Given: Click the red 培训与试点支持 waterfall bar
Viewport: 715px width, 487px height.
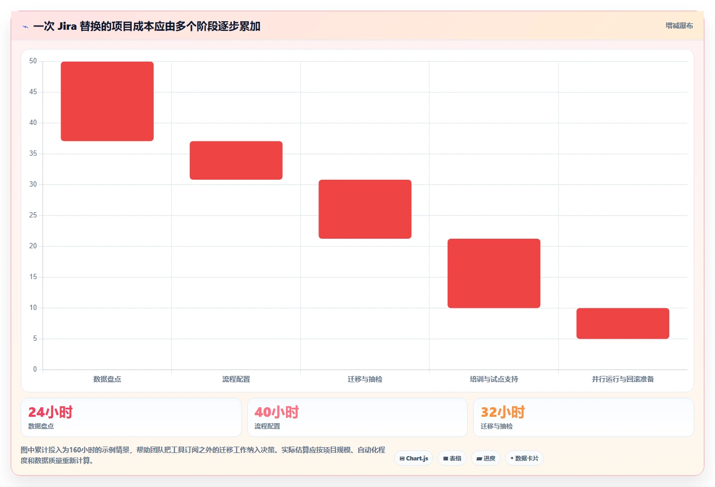Looking at the screenshot, I should coord(494,273).
